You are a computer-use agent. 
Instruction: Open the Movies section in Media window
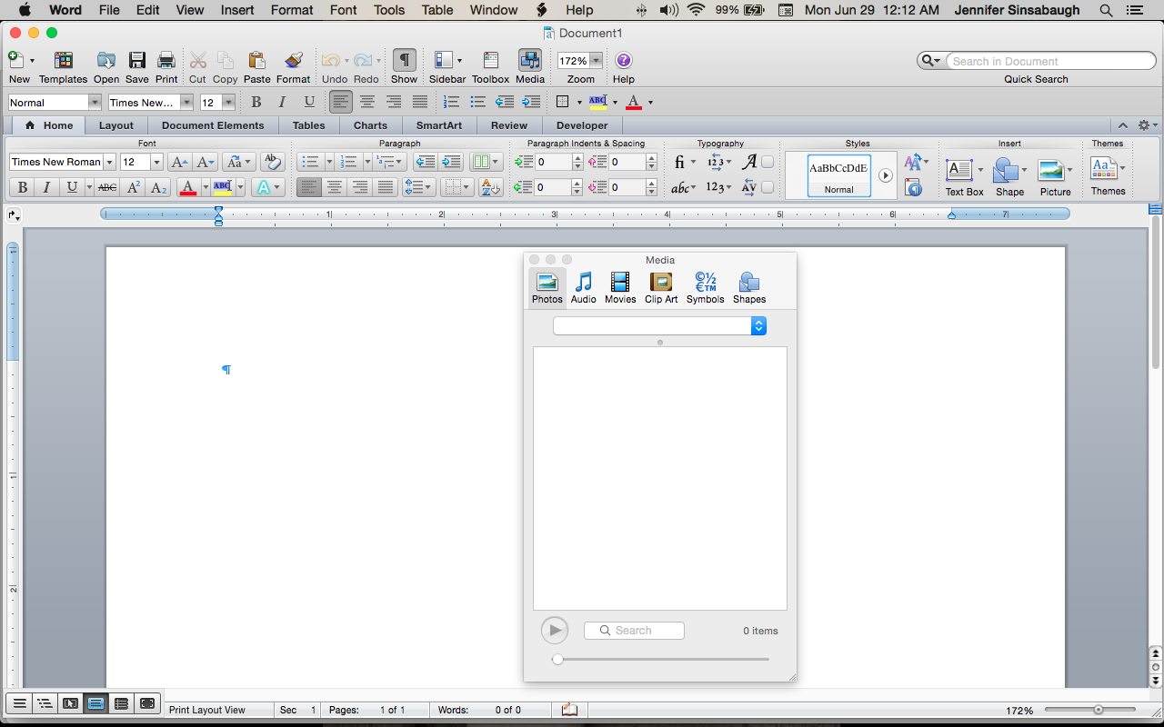pyautogui.click(x=620, y=287)
